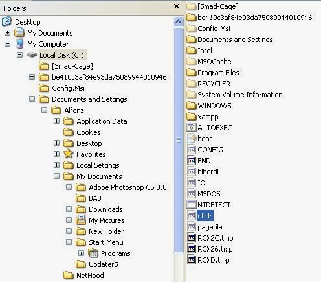Select the Local Disk (C:) drive icon
Viewport: 321px width, 282px height.
[x=32, y=55]
